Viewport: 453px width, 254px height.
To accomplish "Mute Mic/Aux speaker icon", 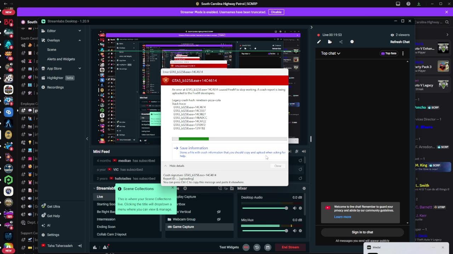I will [294, 231].
